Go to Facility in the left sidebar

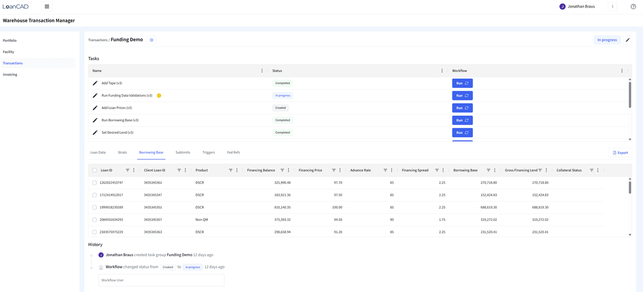pyautogui.click(x=9, y=52)
